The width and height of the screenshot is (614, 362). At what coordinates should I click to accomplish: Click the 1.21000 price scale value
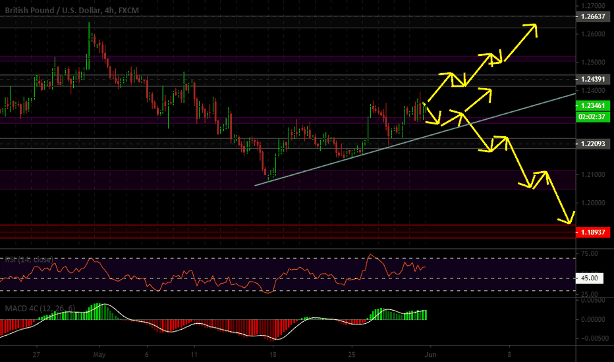pos(593,174)
